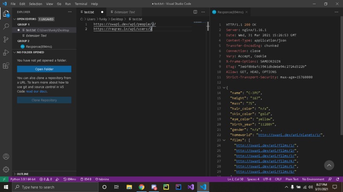Open the swapi films/6 link

(x=265, y=172)
